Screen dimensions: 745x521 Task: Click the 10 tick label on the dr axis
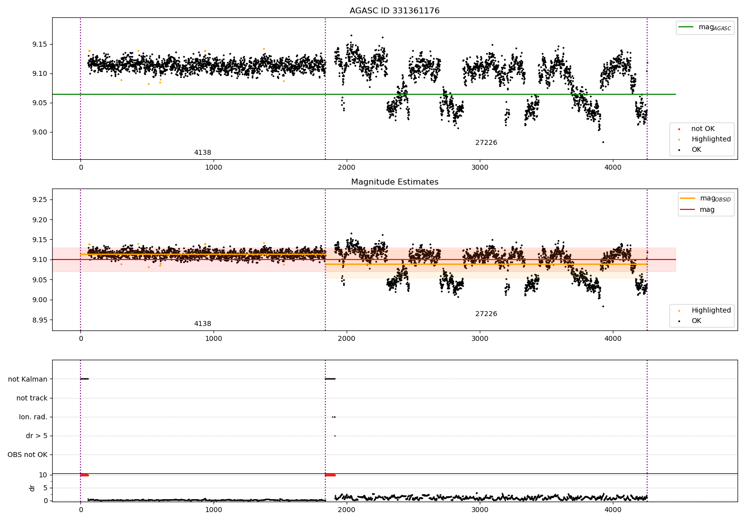point(43,475)
